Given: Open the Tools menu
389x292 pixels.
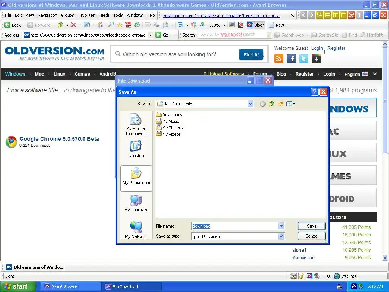Looking at the screenshot, I should 118,15.
